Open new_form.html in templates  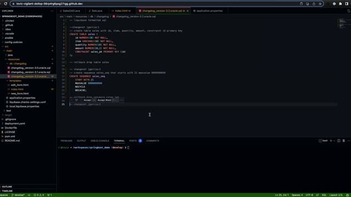20,94
